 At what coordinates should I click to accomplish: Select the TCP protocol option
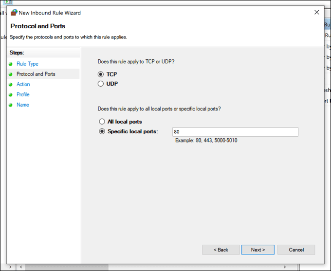(x=101, y=74)
